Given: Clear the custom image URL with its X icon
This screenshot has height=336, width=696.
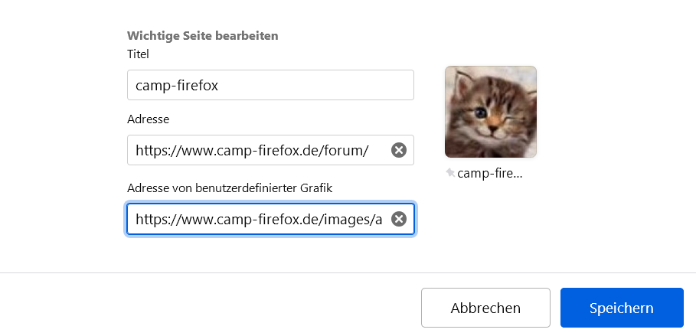Looking at the screenshot, I should [x=398, y=220].
